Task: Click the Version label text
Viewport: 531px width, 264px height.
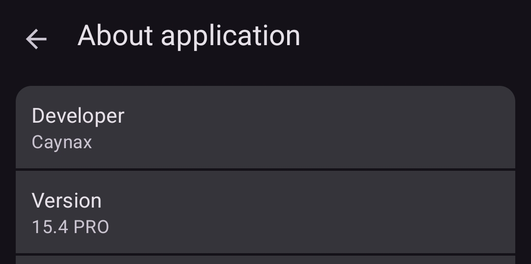Action: point(66,201)
